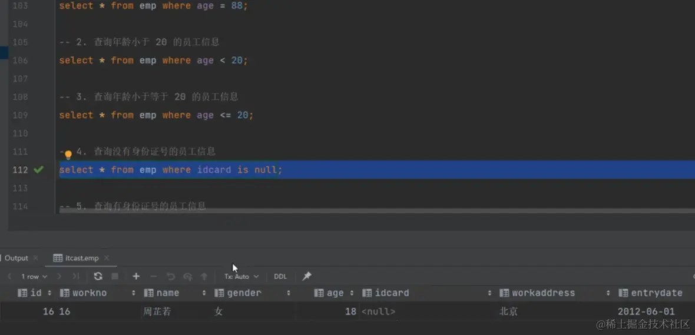Click green checkmark gutter icon on line 112

pos(38,169)
